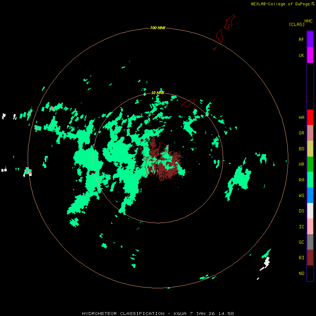
Task: Click the 100 NMI range ring label
Action: [158, 28]
